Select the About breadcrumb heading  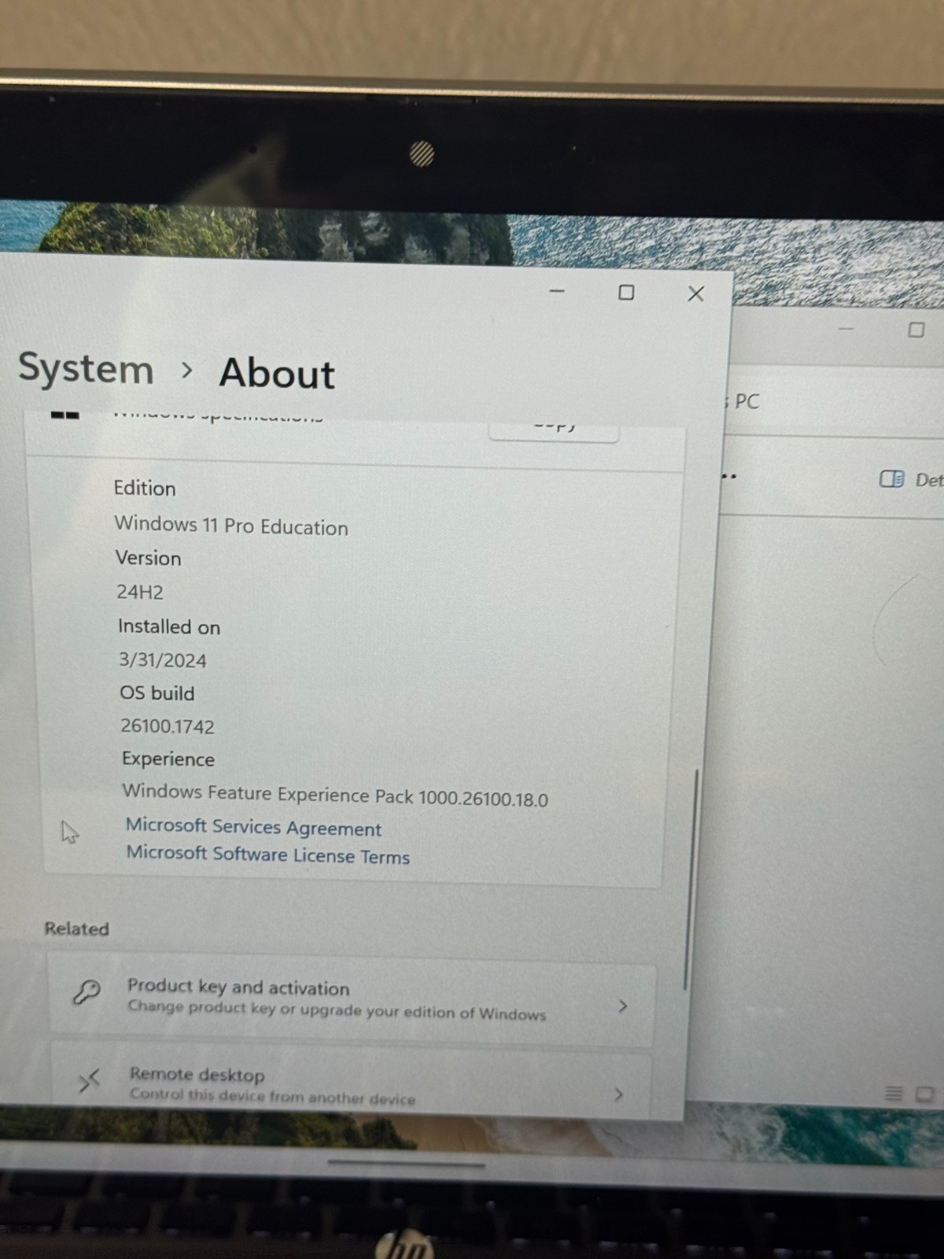277,373
